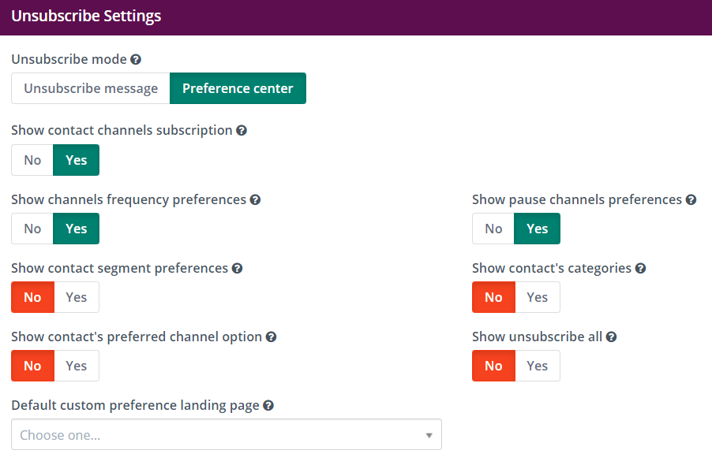The image size is (712, 465).
Task: Click help icon next to Show unsubscribe all
Action: pyautogui.click(x=612, y=337)
